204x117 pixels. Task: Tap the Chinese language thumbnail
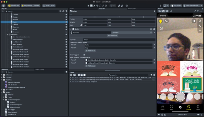(x=169, y=69)
